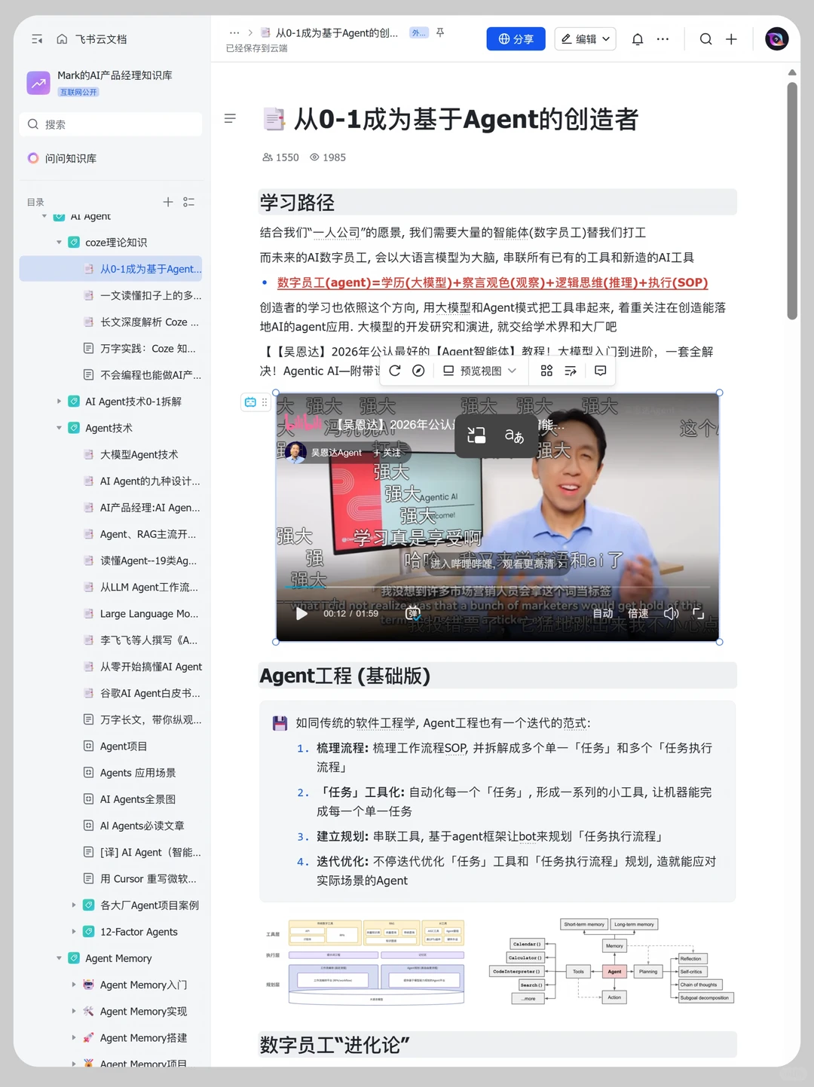Viewport: 814px width, 1087px height.
Task: Open the user profile avatar
Action: 776,39
